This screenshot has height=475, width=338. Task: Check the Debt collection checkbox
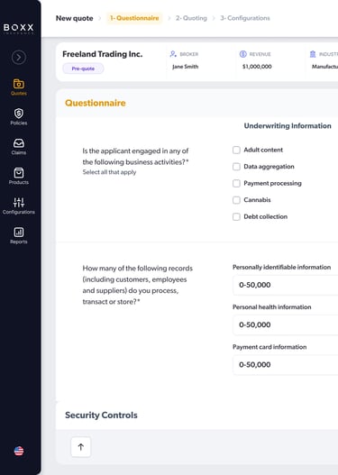click(236, 216)
